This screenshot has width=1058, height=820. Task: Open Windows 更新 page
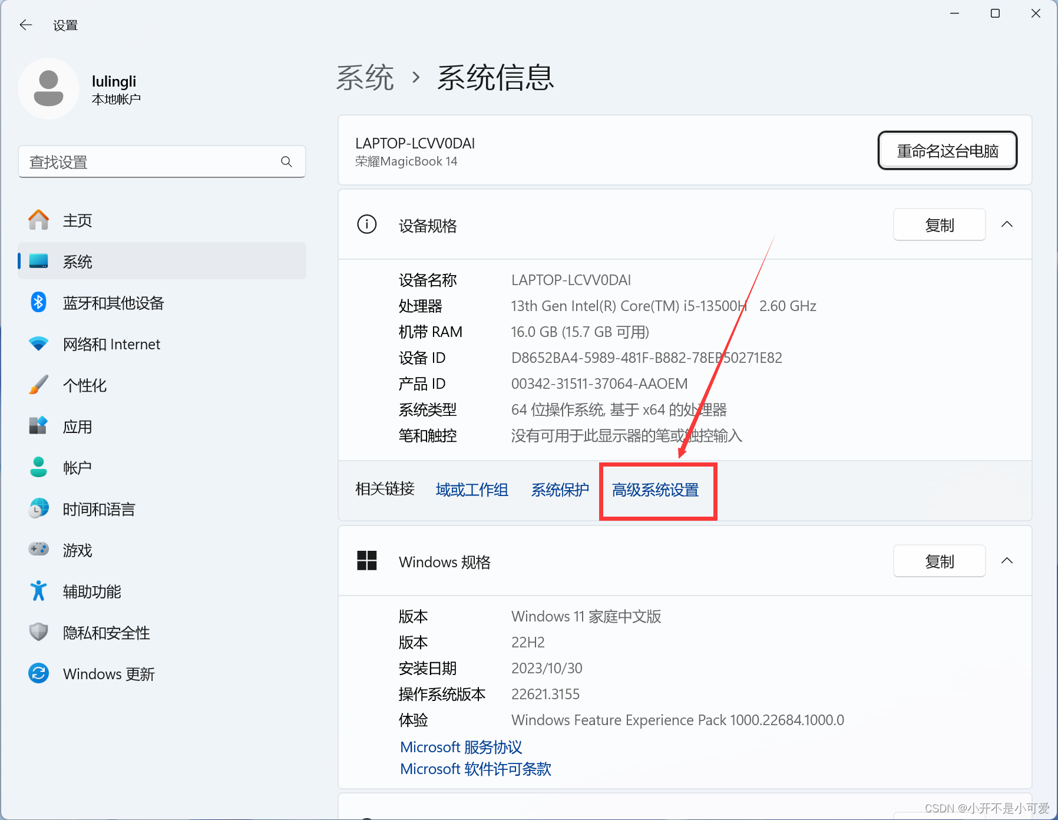pos(162,674)
